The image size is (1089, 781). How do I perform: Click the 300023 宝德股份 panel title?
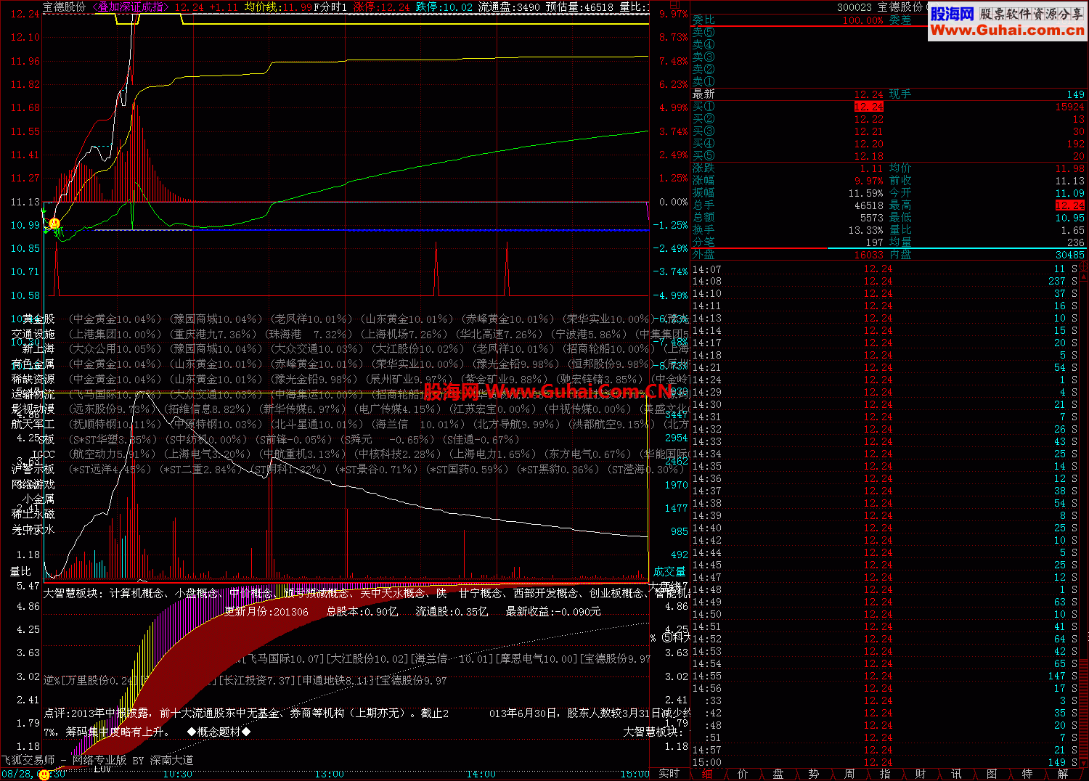tap(880, 7)
